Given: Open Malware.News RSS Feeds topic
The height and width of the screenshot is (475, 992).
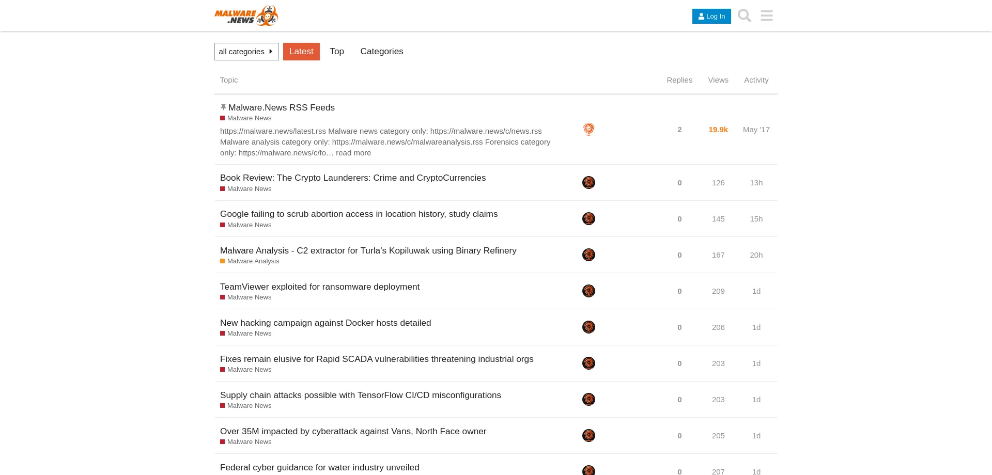Looking at the screenshot, I should click(x=282, y=107).
